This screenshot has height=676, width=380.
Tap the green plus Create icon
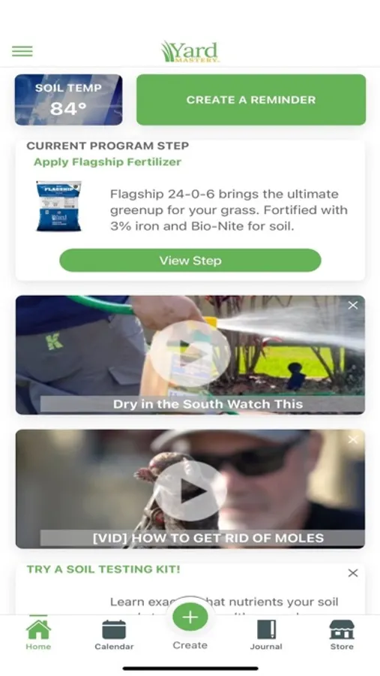coord(190,617)
